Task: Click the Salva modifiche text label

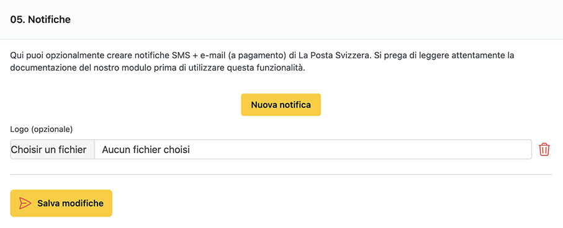Action: coord(70,203)
